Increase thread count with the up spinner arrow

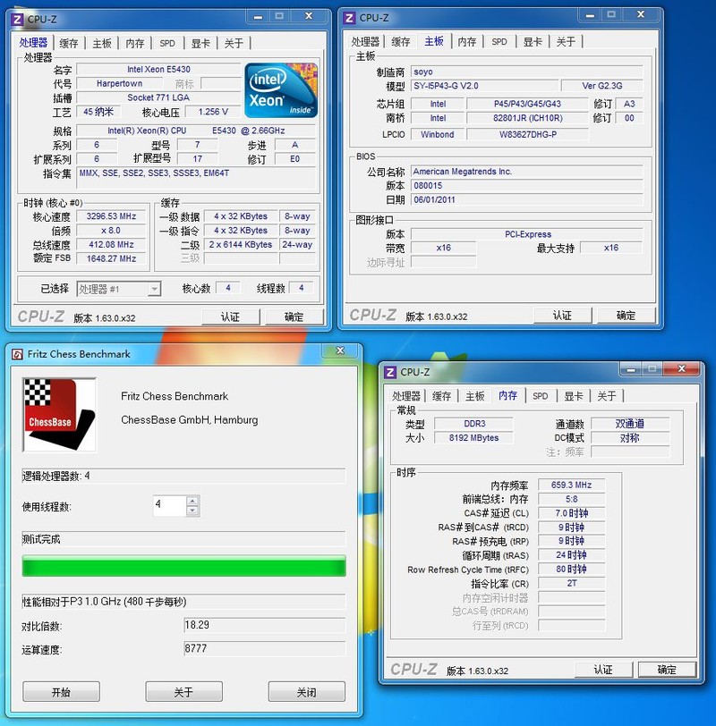[x=192, y=501]
